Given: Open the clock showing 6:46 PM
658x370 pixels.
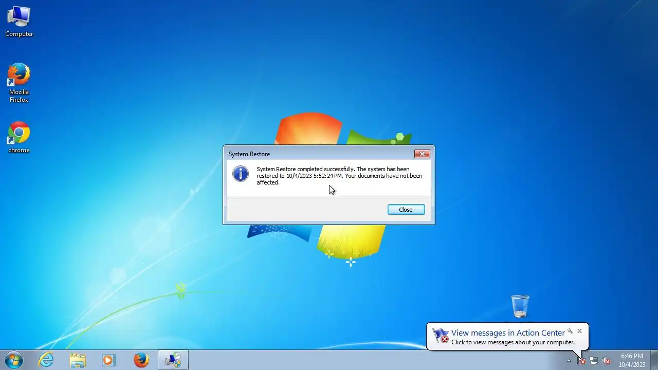Looking at the screenshot, I should [x=632, y=360].
